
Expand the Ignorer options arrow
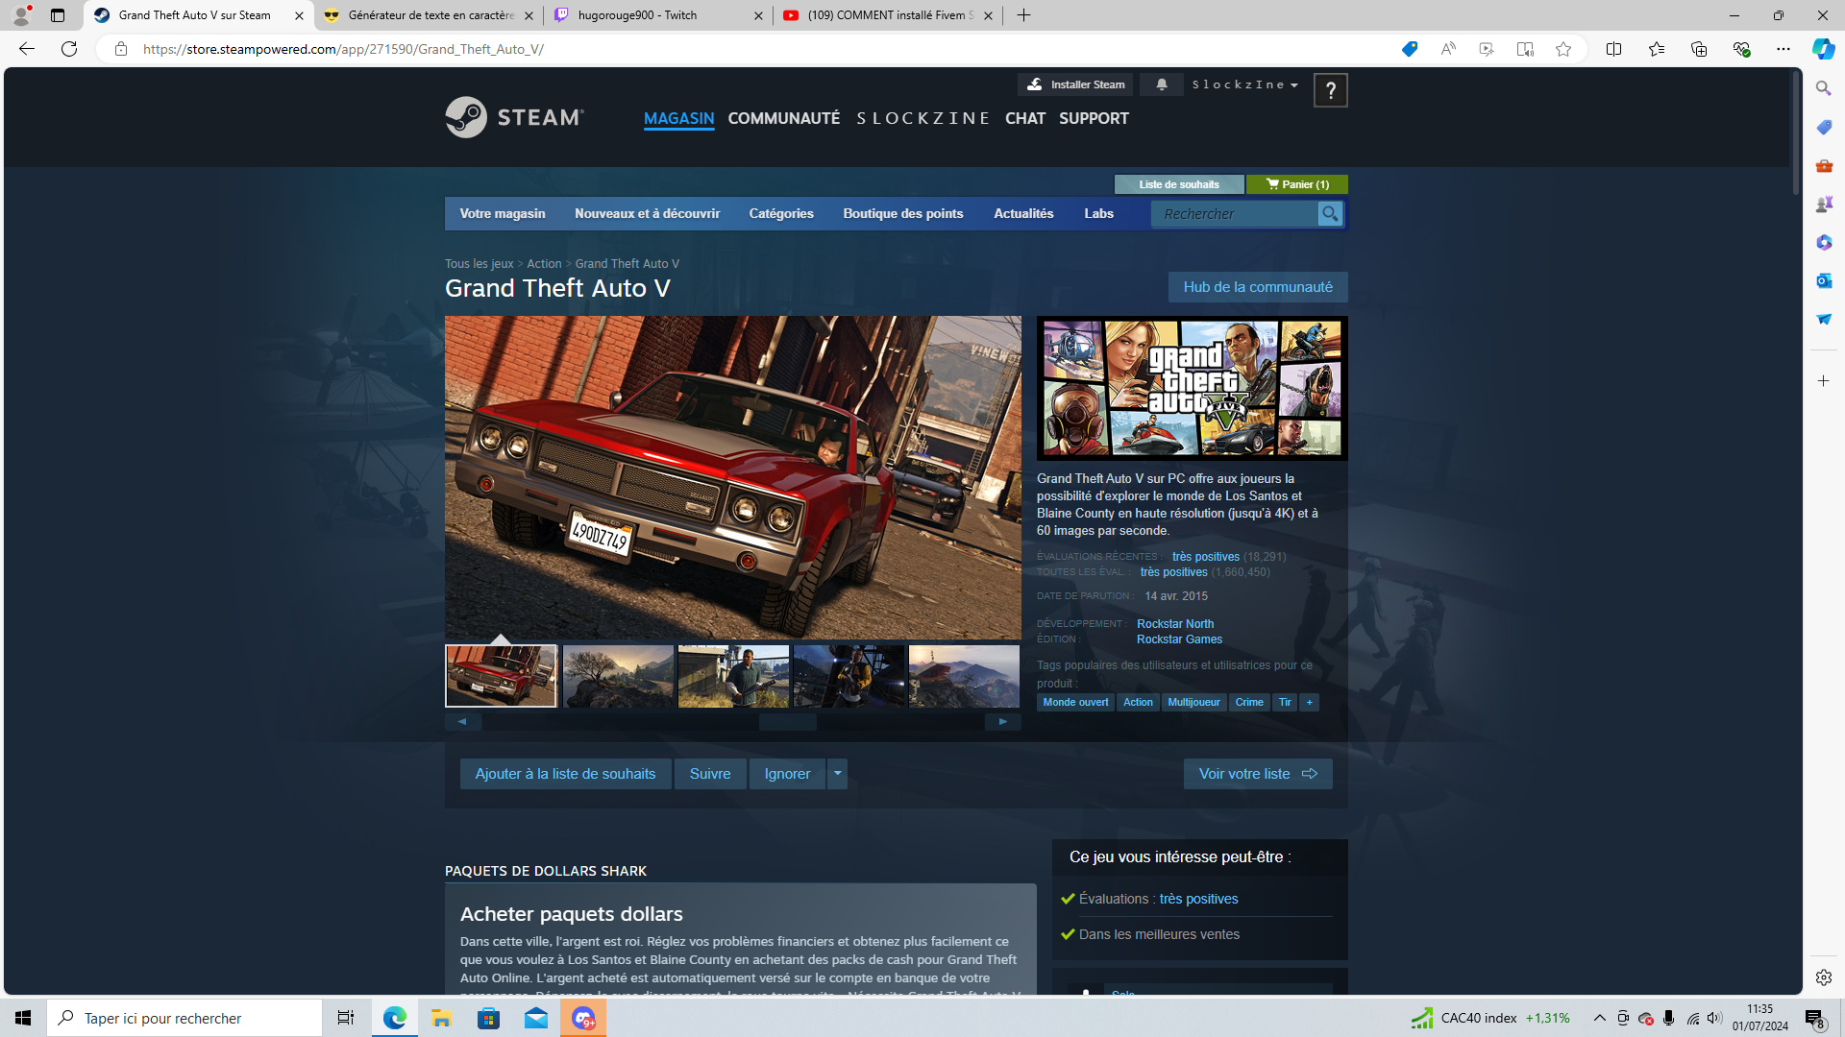click(838, 774)
